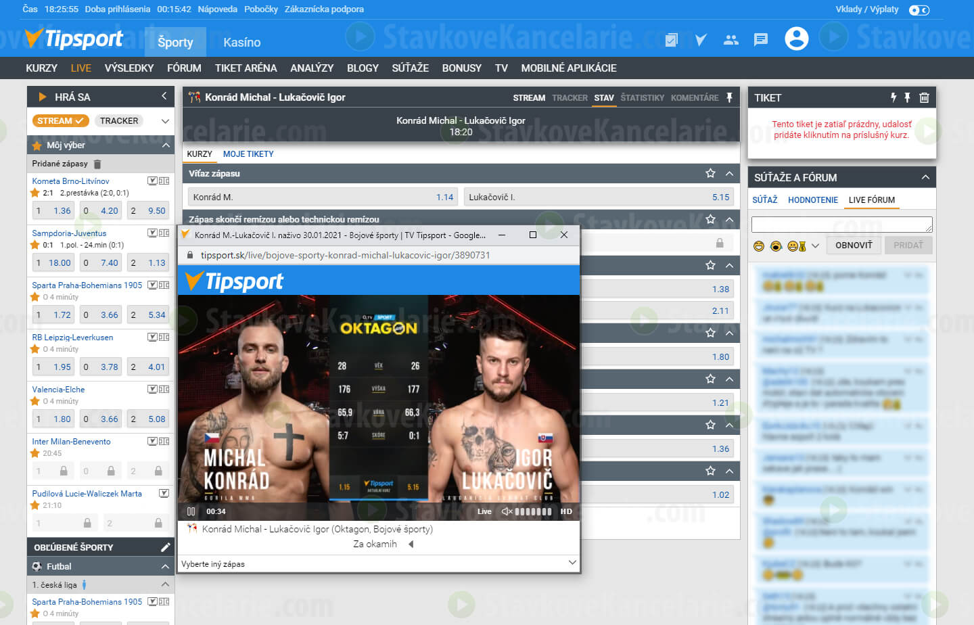Open scoreboard tracker icon for Sampdoria-Juventus
The image size is (974, 625).
tap(164, 233)
